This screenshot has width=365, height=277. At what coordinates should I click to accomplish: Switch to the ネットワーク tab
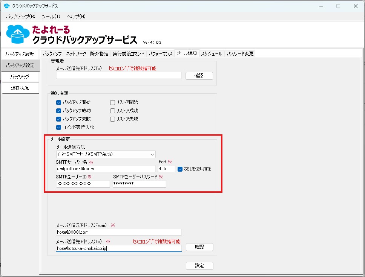[76, 53]
